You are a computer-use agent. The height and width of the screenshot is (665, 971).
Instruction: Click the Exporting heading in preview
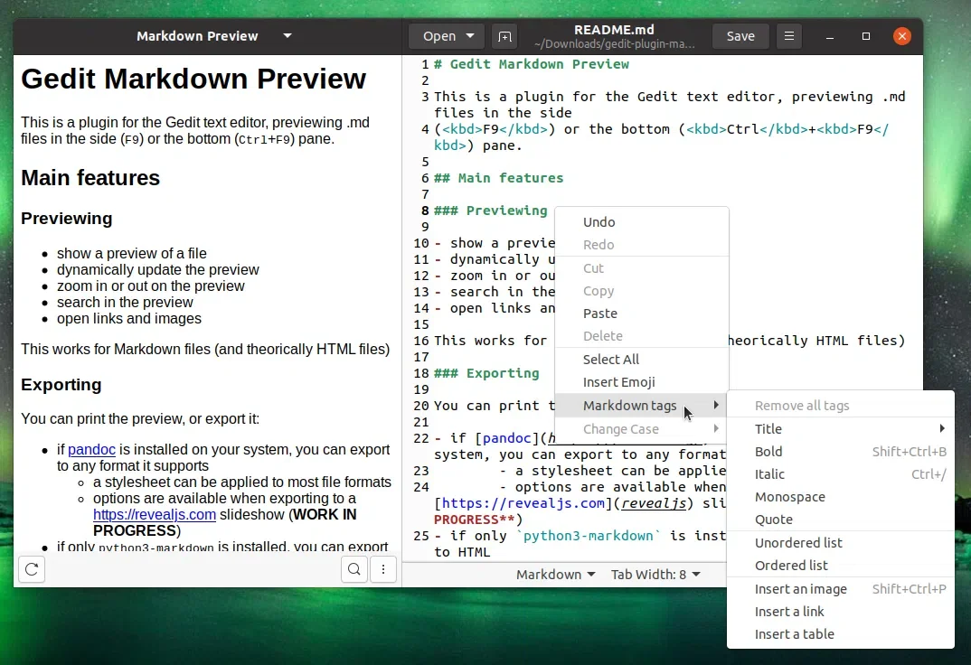61,385
